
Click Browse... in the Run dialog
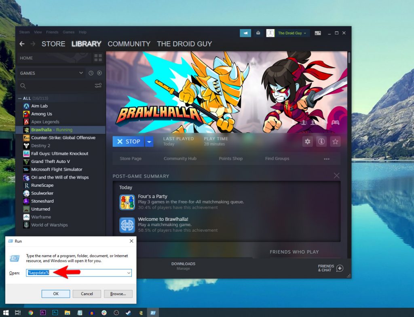coord(118,294)
